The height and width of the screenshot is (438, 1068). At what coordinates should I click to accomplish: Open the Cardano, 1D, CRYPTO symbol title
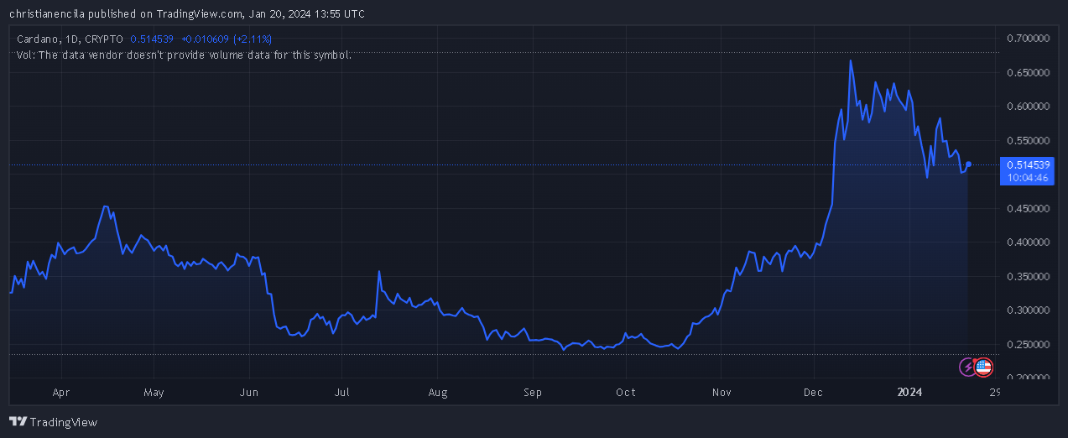tap(70, 39)
